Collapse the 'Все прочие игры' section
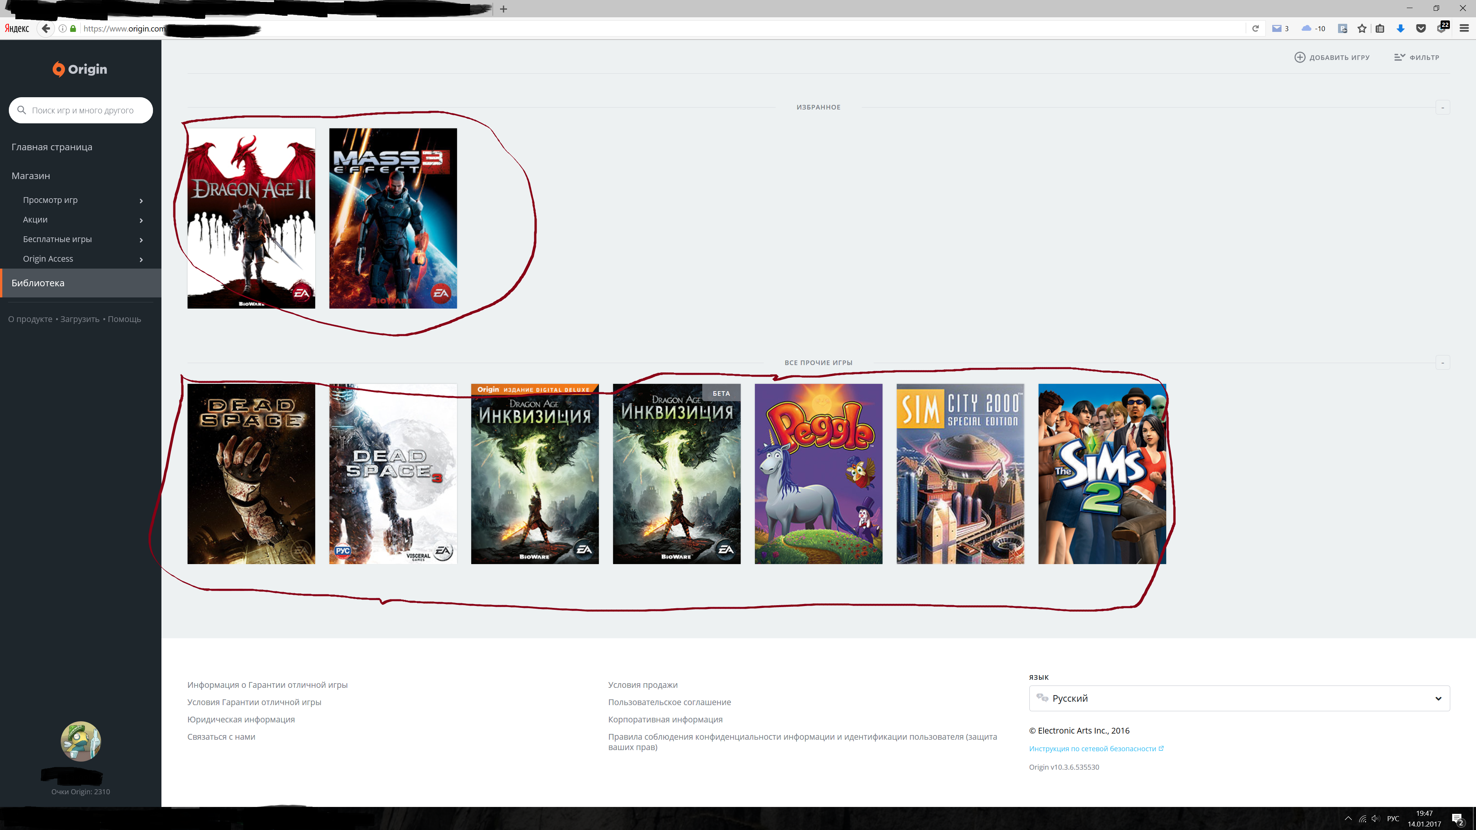 1443,363
